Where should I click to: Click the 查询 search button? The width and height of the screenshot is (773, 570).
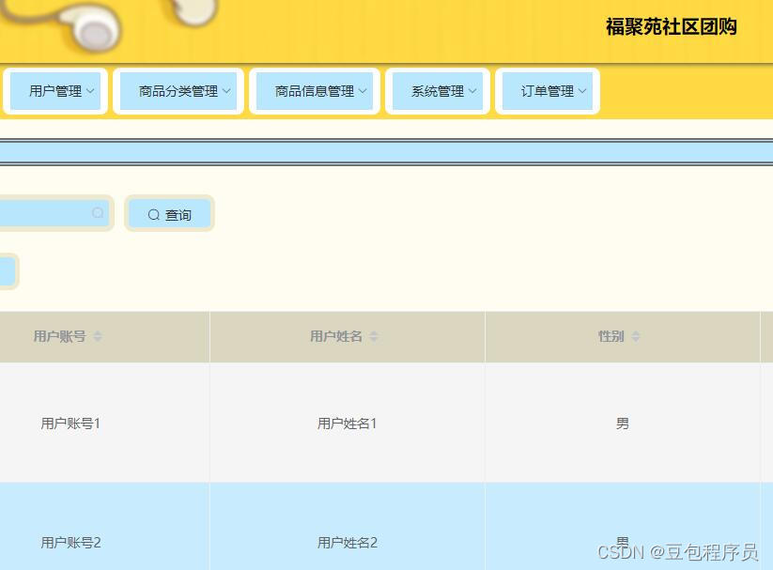[169, 214]
